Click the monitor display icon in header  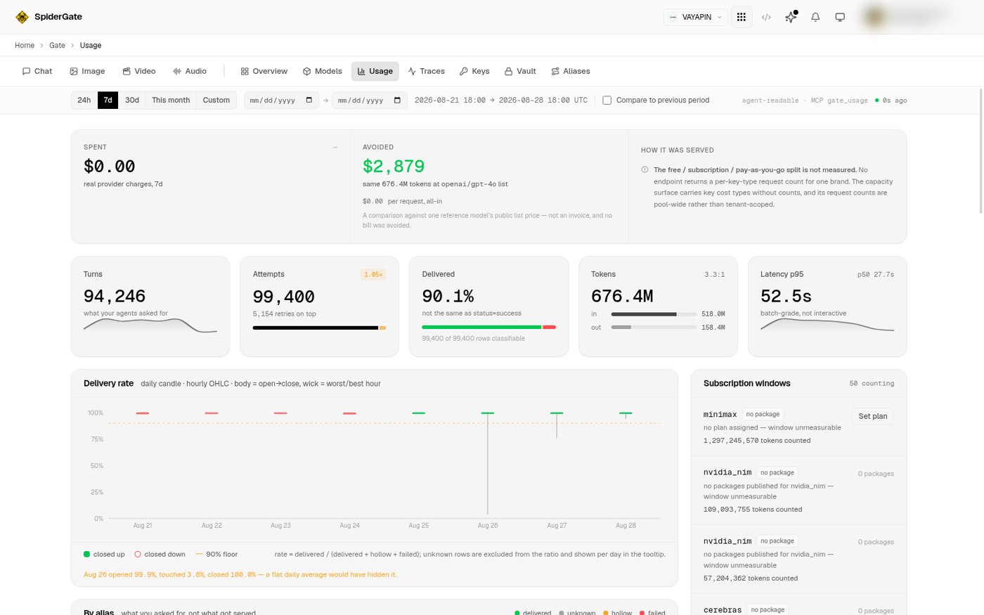click(x=840, y=17)
